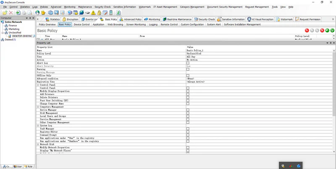
Task: Switch to the Advanced Policy tab
Action: pyautogui.click(x=131, y=19)
